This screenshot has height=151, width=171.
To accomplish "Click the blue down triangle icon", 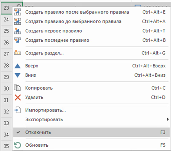I will 18,75.
